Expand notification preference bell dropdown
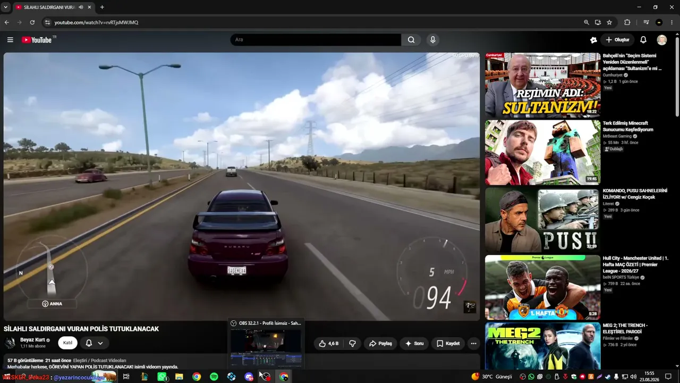The width and height of the screenshot is (680, 383). [x=94, y=343]
